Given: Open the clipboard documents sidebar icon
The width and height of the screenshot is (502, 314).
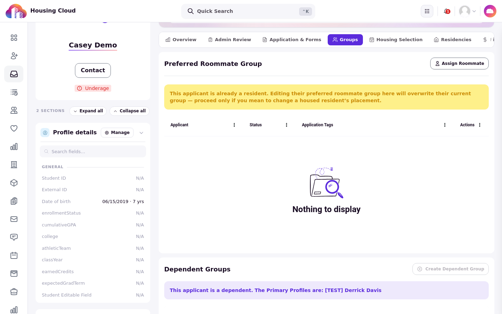Looking at the screenshot, I should [14, 201].
